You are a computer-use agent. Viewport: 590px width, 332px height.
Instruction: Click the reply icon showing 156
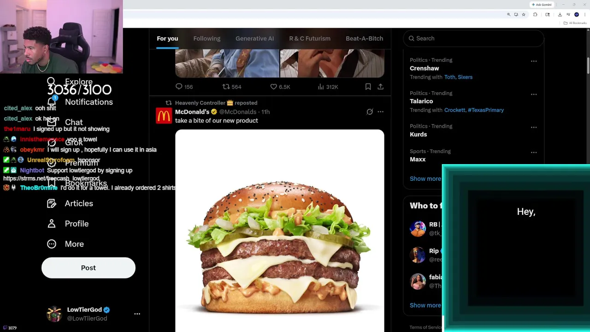click(x=179, y=87)
